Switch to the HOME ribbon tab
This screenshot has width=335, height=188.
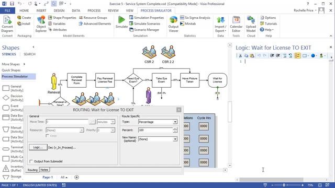24,10
